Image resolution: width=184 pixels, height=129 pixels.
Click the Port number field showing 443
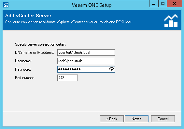coord(67,78)
